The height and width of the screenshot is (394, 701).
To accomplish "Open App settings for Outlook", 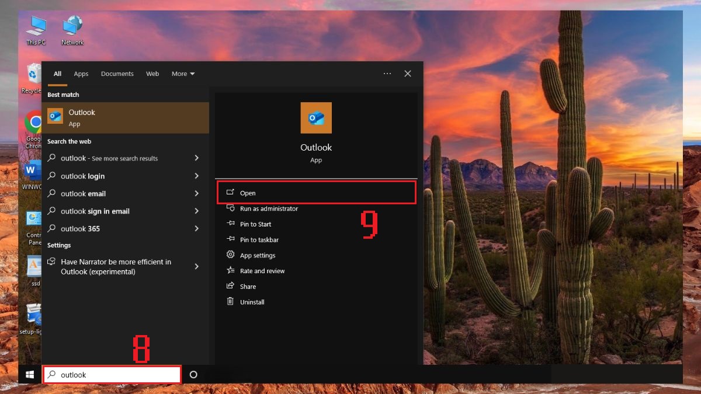I will 258,255.
